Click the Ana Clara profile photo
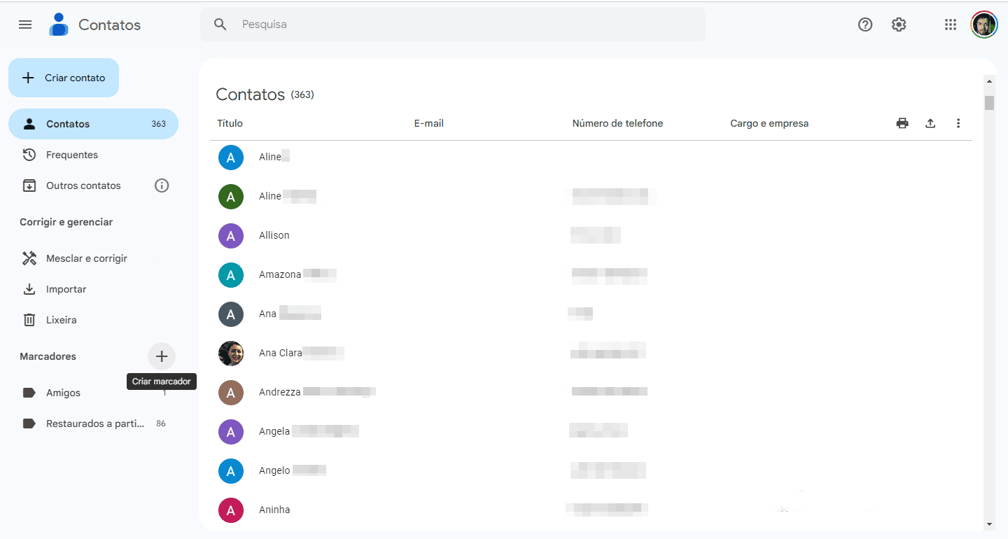The width and height of the screenshot is (1008, 539). (231, 353)
